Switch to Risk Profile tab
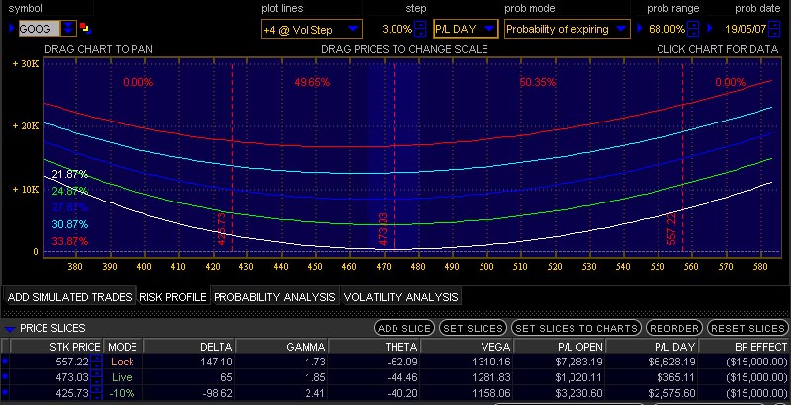791x405 pixels. (x=173, y=297)
